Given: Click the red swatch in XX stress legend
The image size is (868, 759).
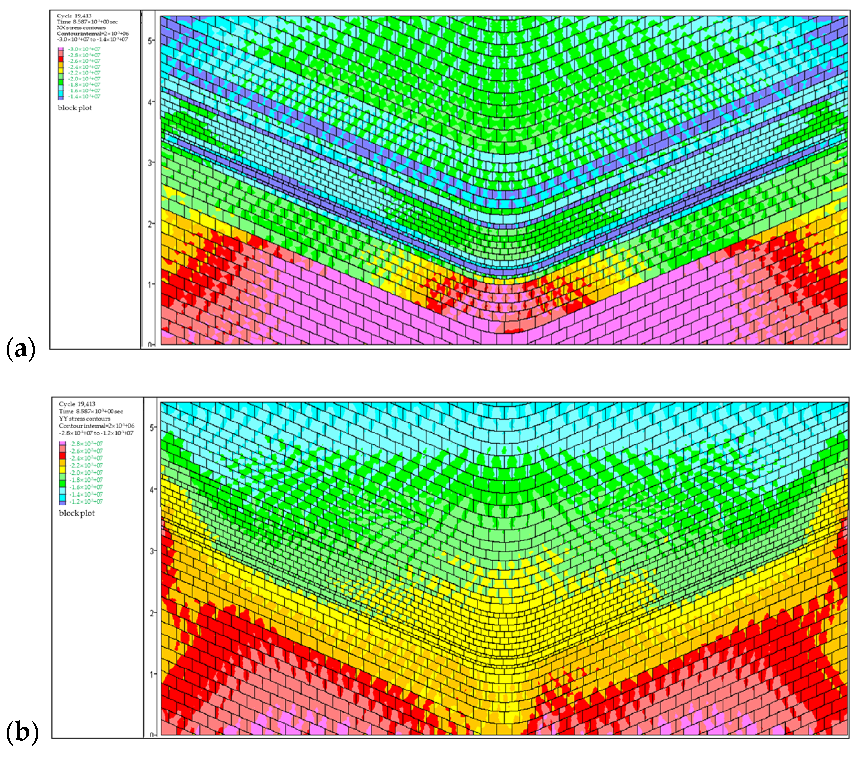Looking at the screenshot, I should (x=60, y=59).
